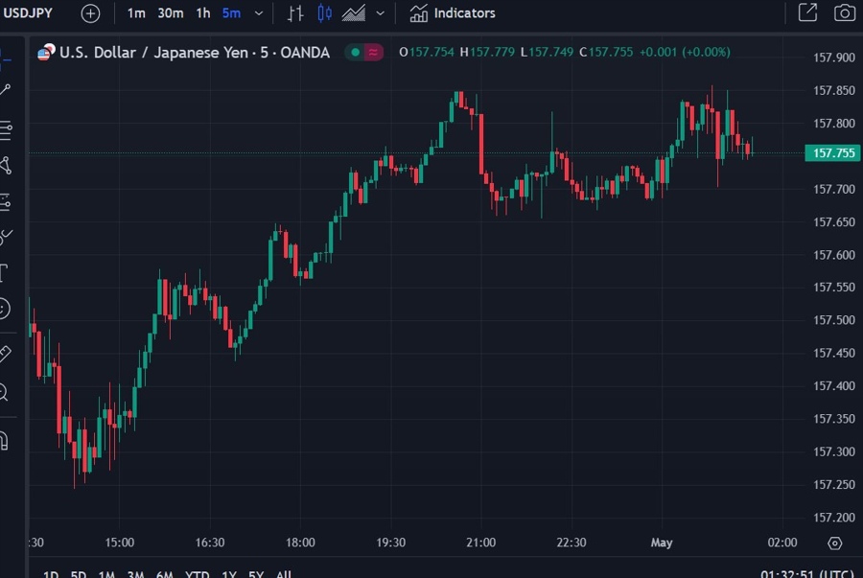The height and width of the screenshot is (578, 863).
Task: Click the high value H157.779
Action: pos(487,53)
